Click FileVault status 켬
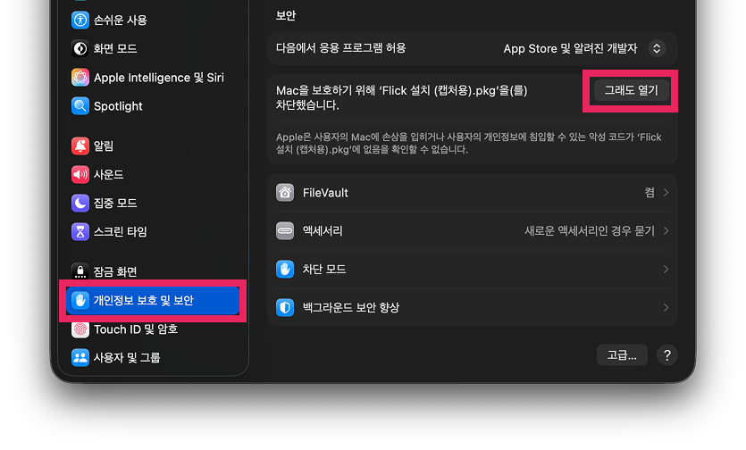The height and width of the screenshot is (450, 746). (x=650, y=193)
